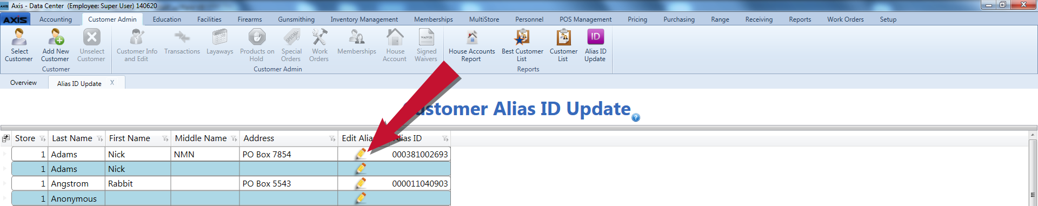Screen dimensions: 1038x206
Task: Open the Address column filter
Action: pyautogui.click(x=332, y=139)
